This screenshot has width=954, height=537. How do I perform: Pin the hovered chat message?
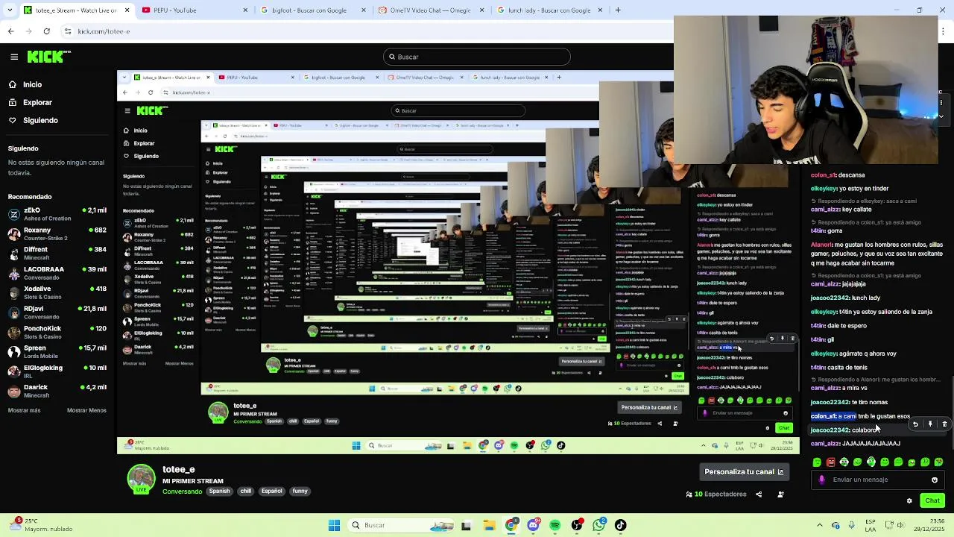(930, 424)
